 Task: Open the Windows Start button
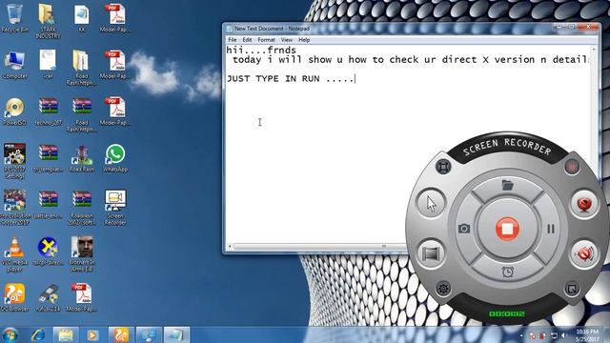click(10, 335)
